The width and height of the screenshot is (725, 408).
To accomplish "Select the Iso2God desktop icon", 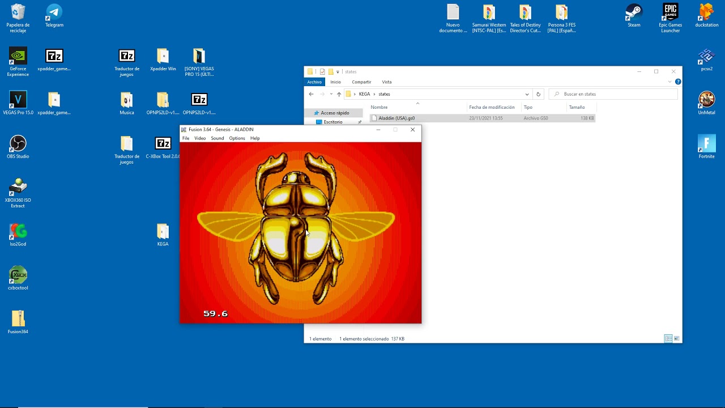I will coord(18,234).
